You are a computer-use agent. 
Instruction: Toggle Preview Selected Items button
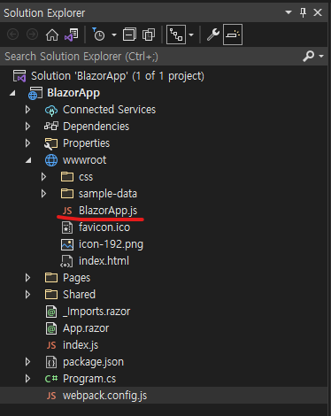[233, 35]
